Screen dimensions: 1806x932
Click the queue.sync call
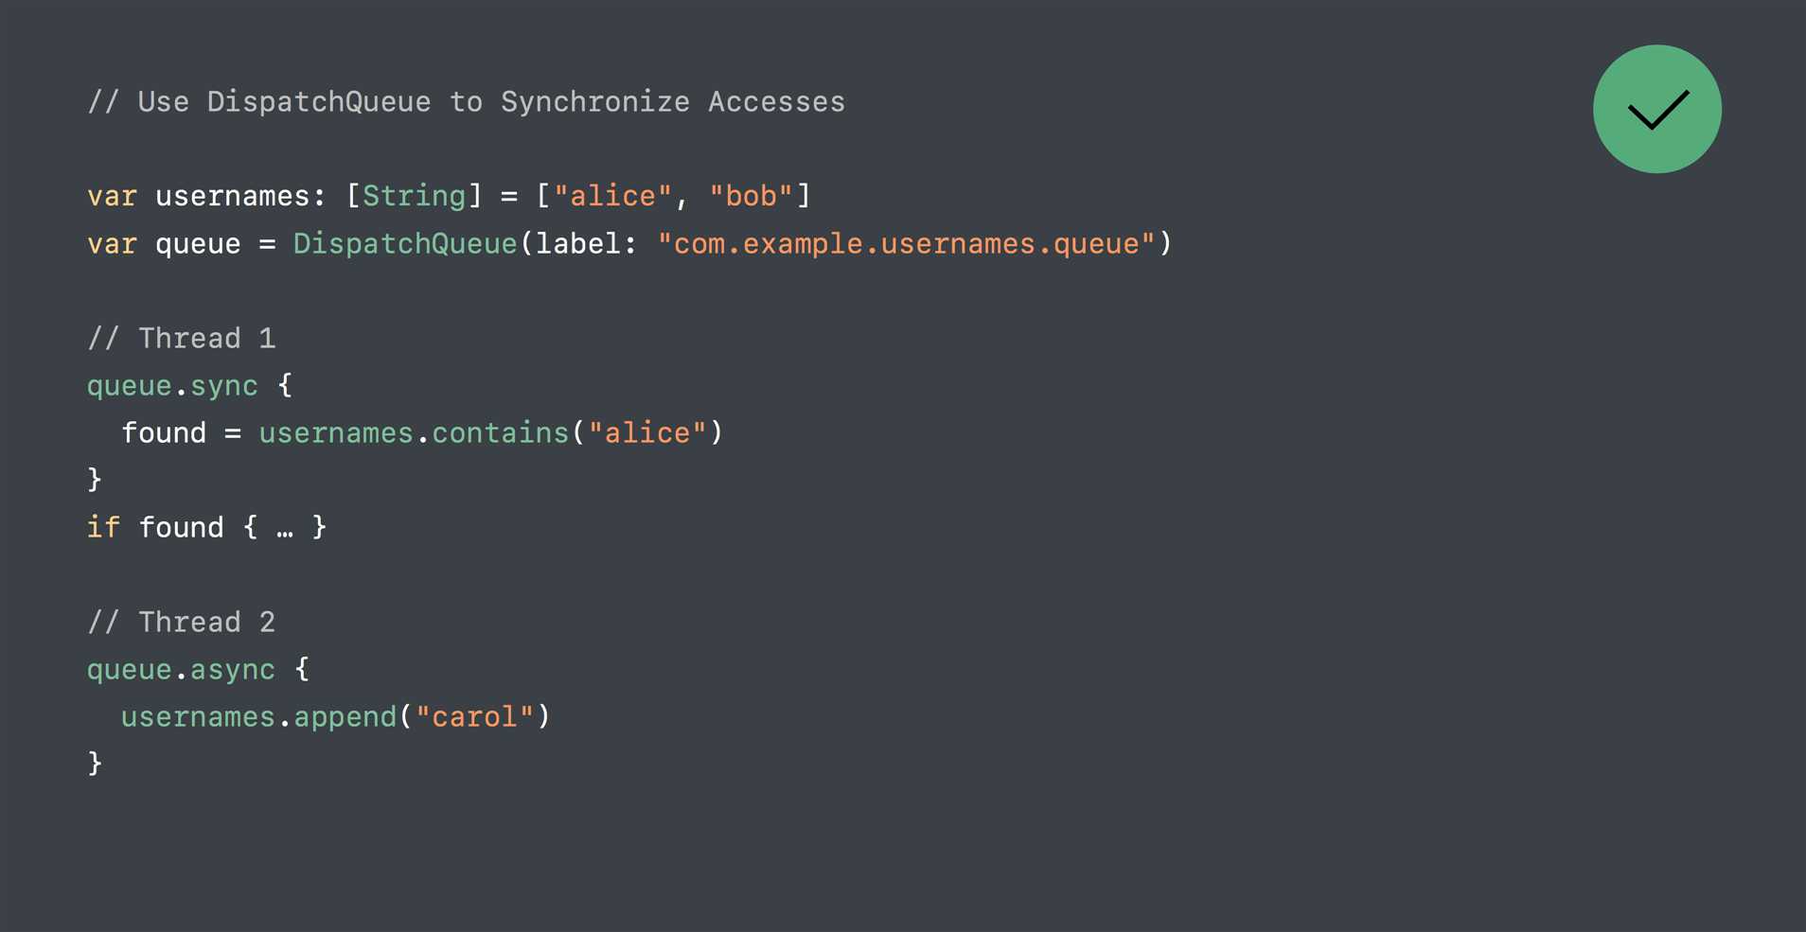[x=172, y=385]
